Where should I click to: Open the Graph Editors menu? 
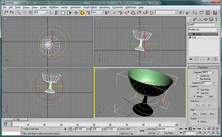pos(90,7)
